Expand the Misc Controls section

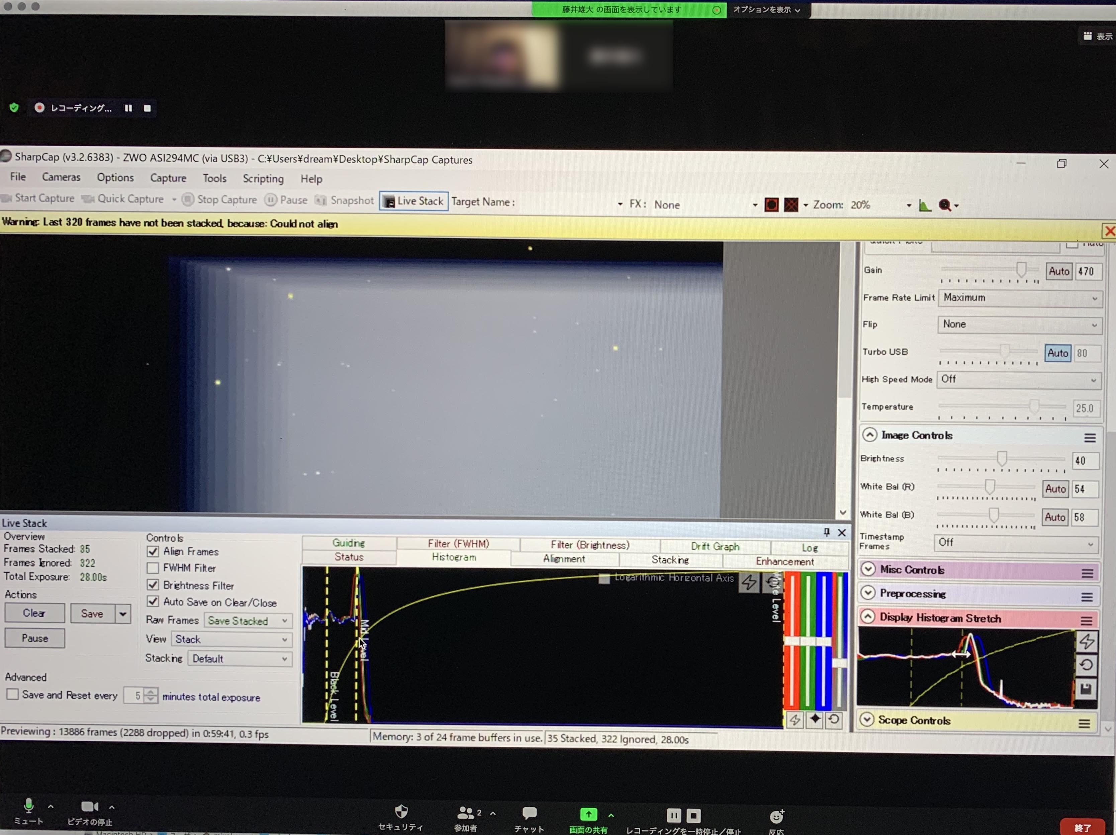tap(868, 569)
